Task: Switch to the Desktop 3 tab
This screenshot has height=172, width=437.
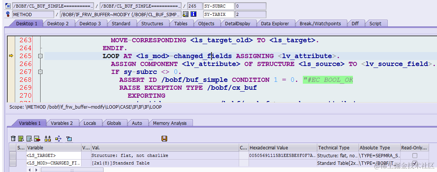Action: coord(90,24)
